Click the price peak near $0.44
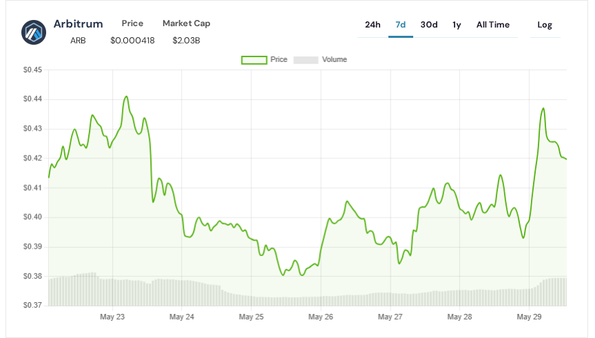Image resolution: width=595 pixels, height=338 pixels. click(126, 97)
